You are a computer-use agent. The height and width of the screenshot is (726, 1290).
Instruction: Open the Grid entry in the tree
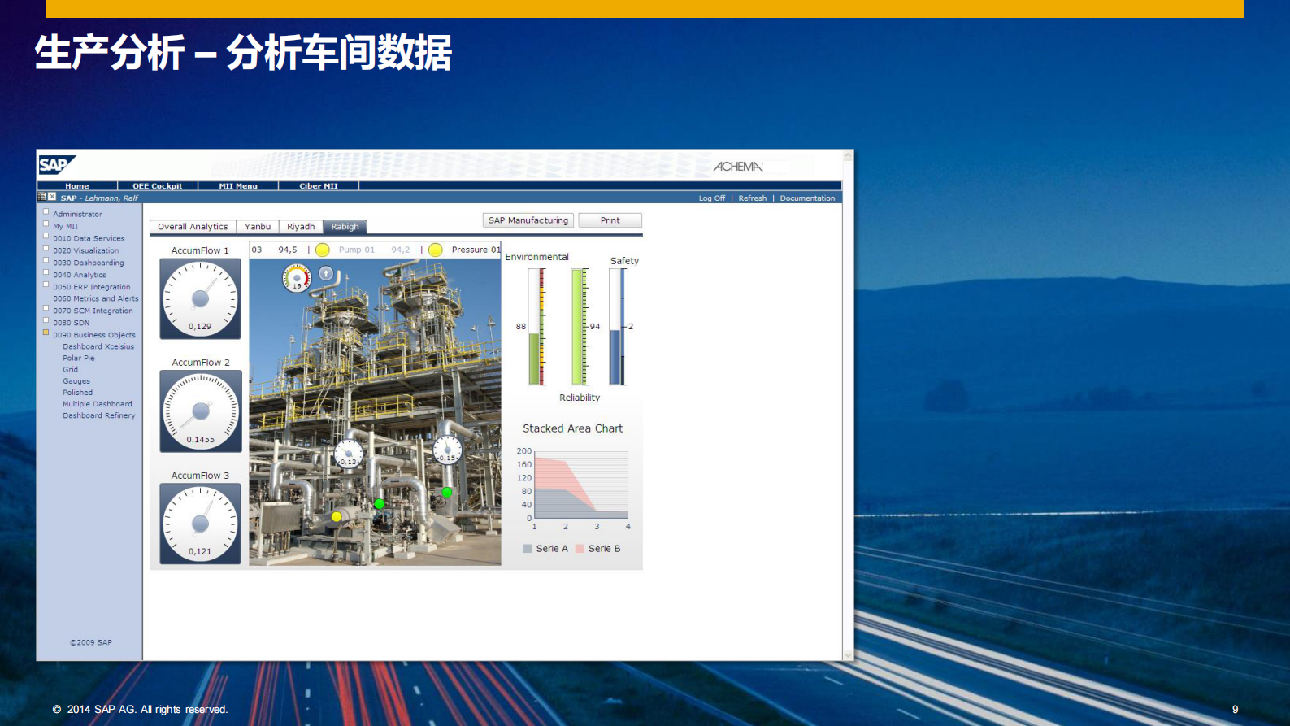tap(71, 369)
